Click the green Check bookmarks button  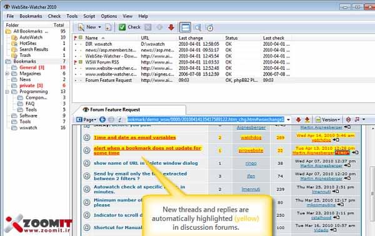coord(129,27)
